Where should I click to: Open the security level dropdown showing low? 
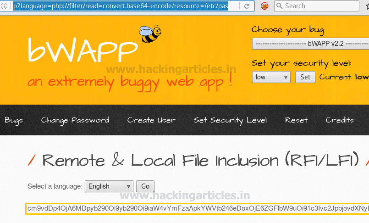(x=271, y=77)
